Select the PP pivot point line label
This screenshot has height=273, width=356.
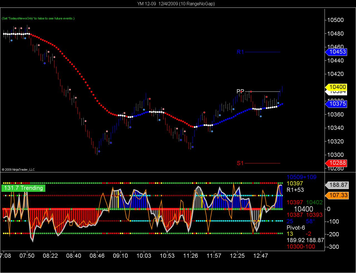(x=240, y=91)
